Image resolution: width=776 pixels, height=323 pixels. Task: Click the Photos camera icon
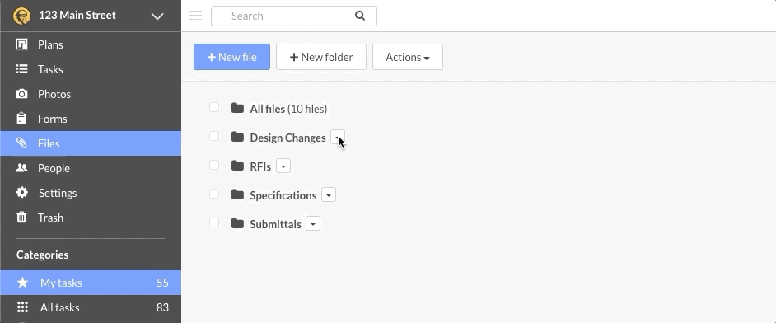21,94
